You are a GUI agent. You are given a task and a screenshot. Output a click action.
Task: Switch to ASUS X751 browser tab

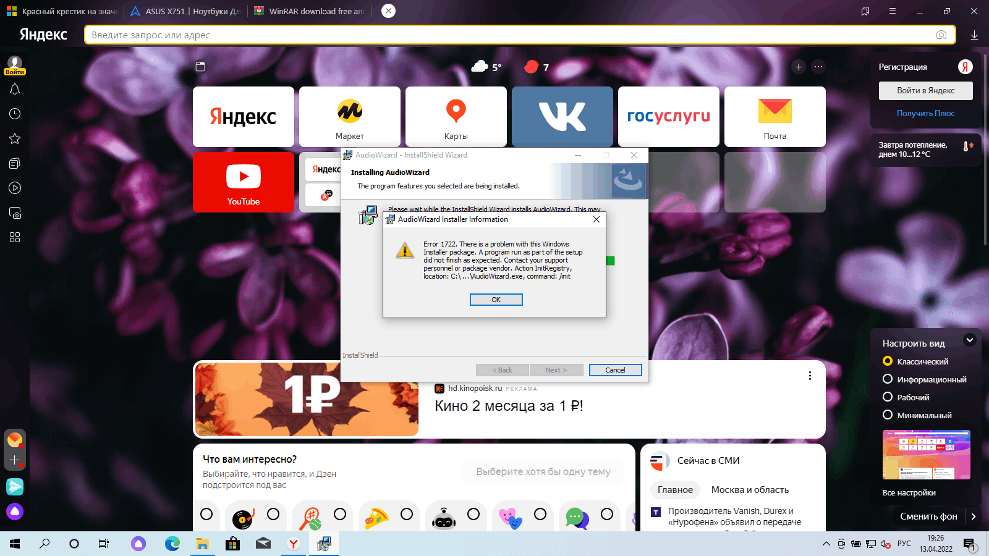[x=185, y=11]
